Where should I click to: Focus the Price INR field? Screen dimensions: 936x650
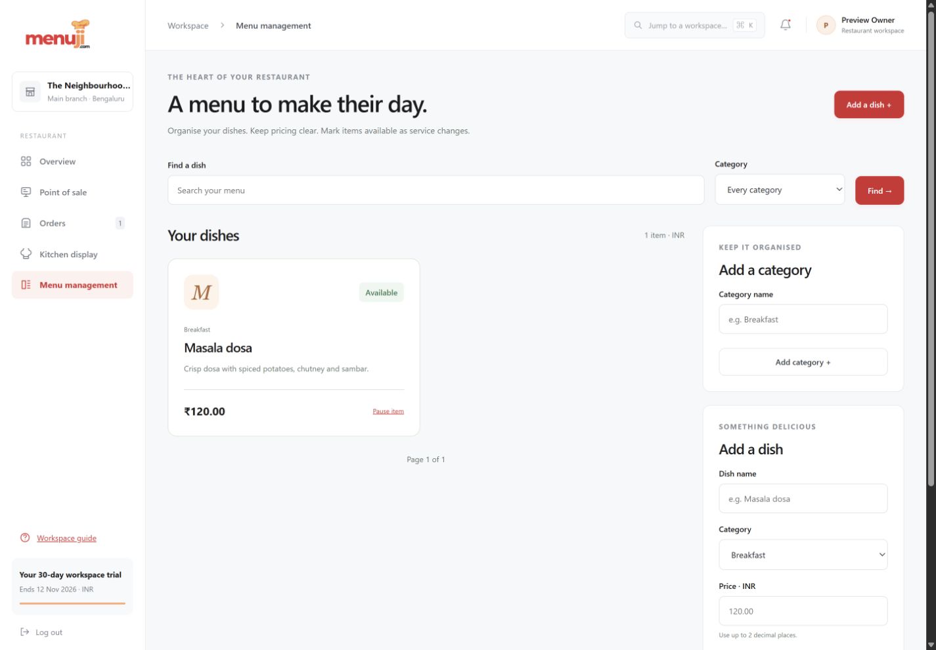tap(803, 611)
